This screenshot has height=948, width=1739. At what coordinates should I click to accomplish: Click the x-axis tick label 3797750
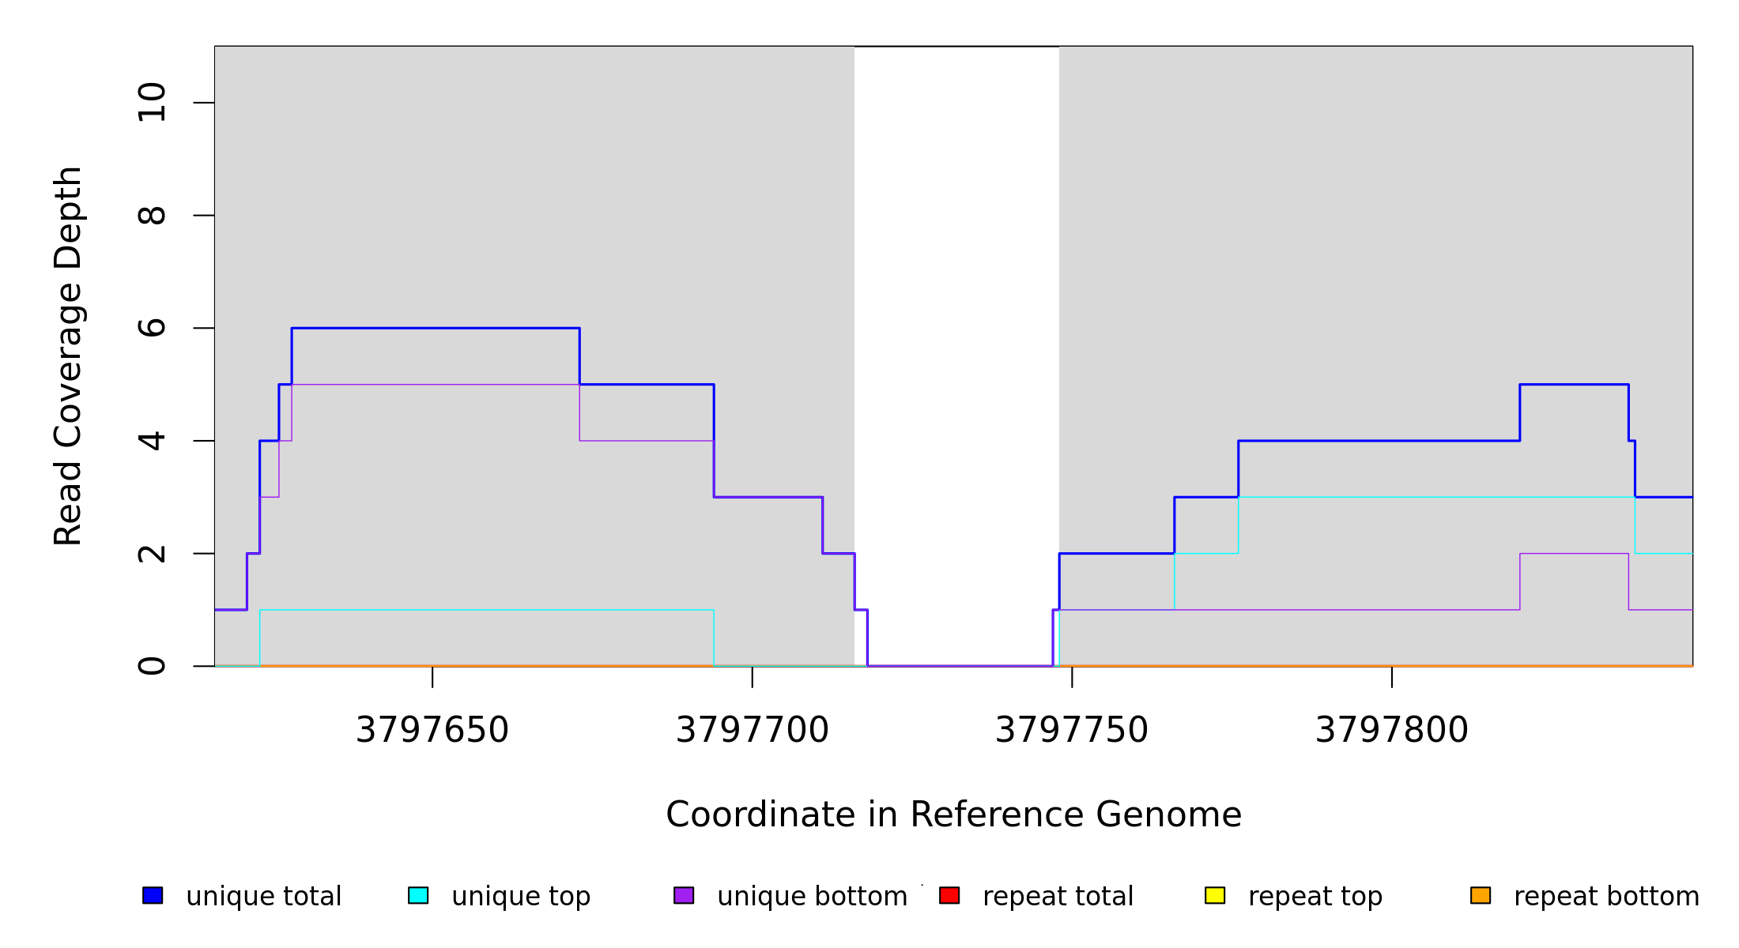[1072, 730]
